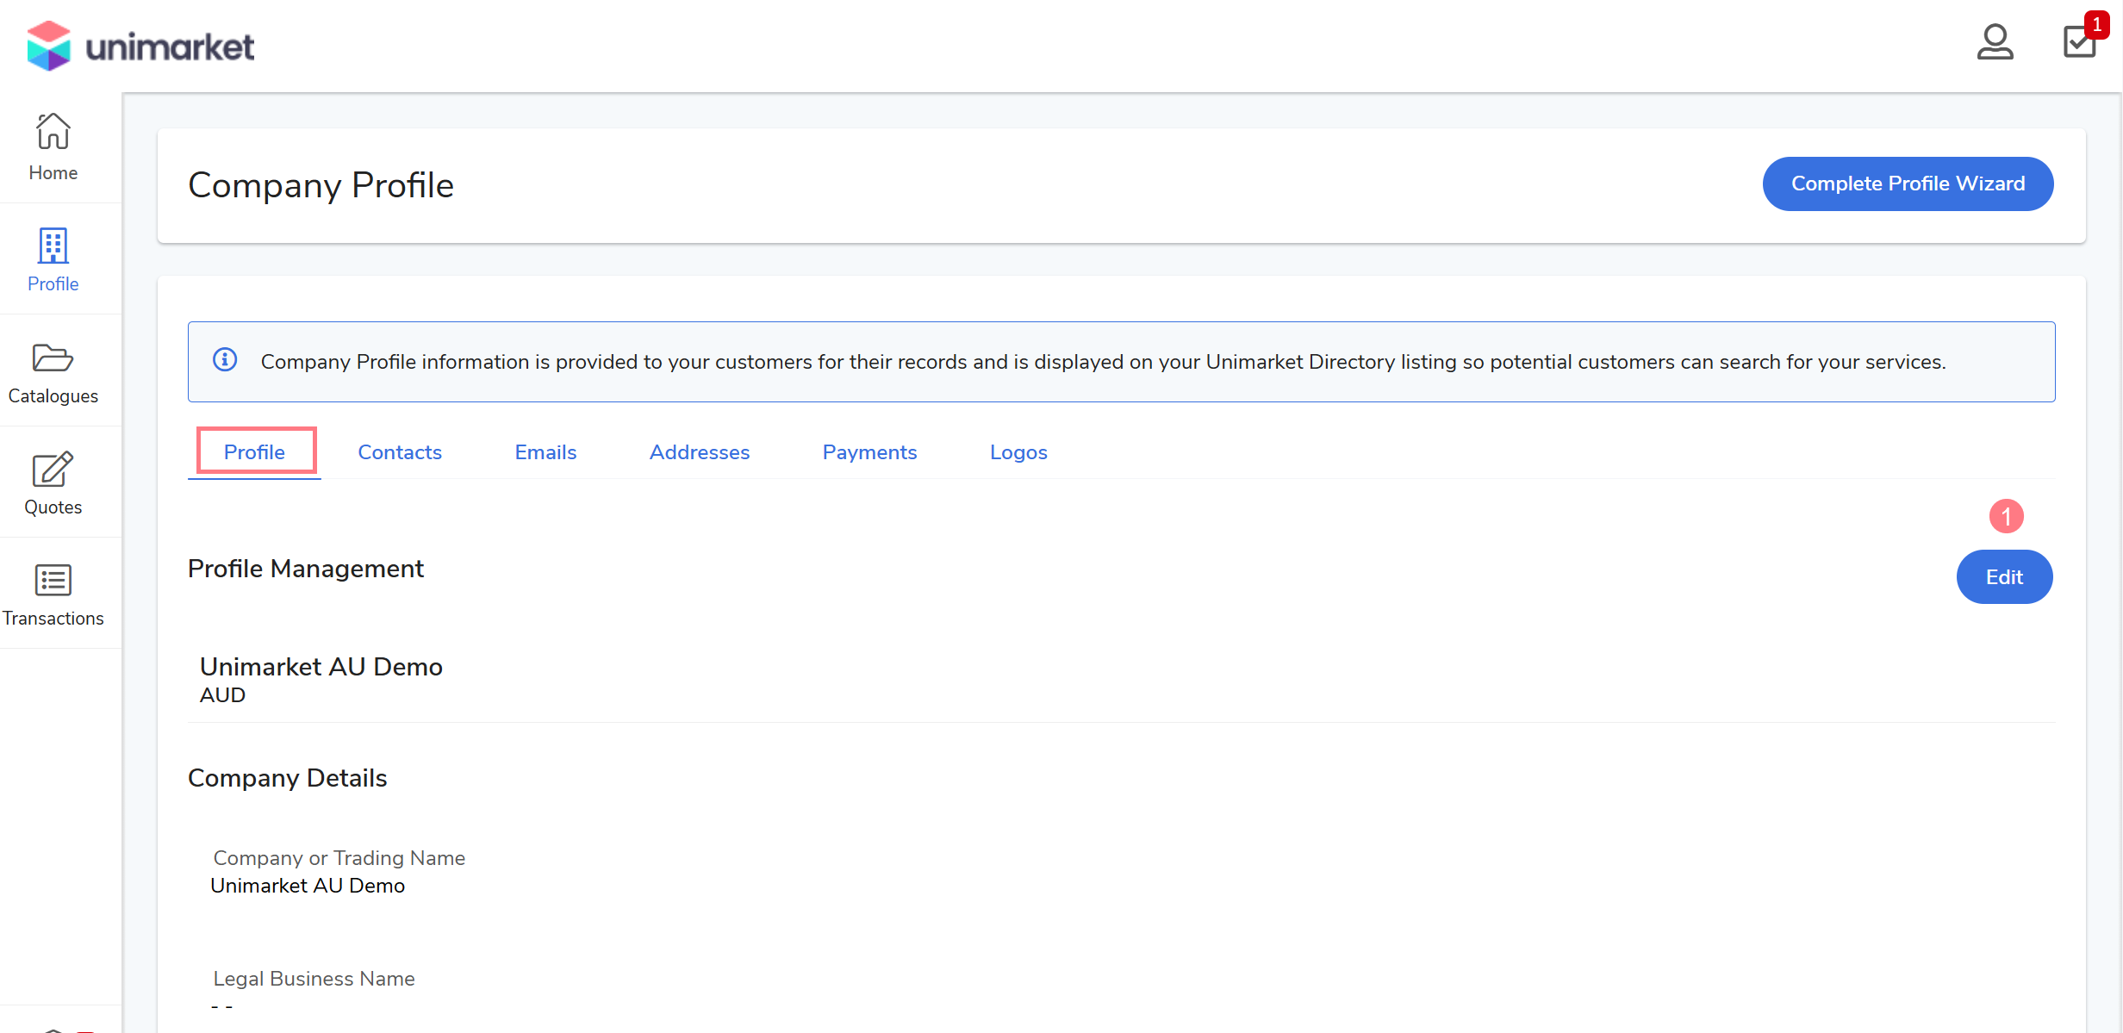
Task: Click the Company or Trading Name value
Action: point(308,886)
